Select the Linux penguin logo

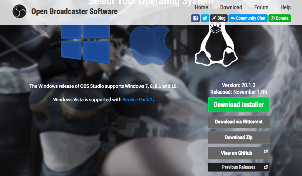click(216, 44)
